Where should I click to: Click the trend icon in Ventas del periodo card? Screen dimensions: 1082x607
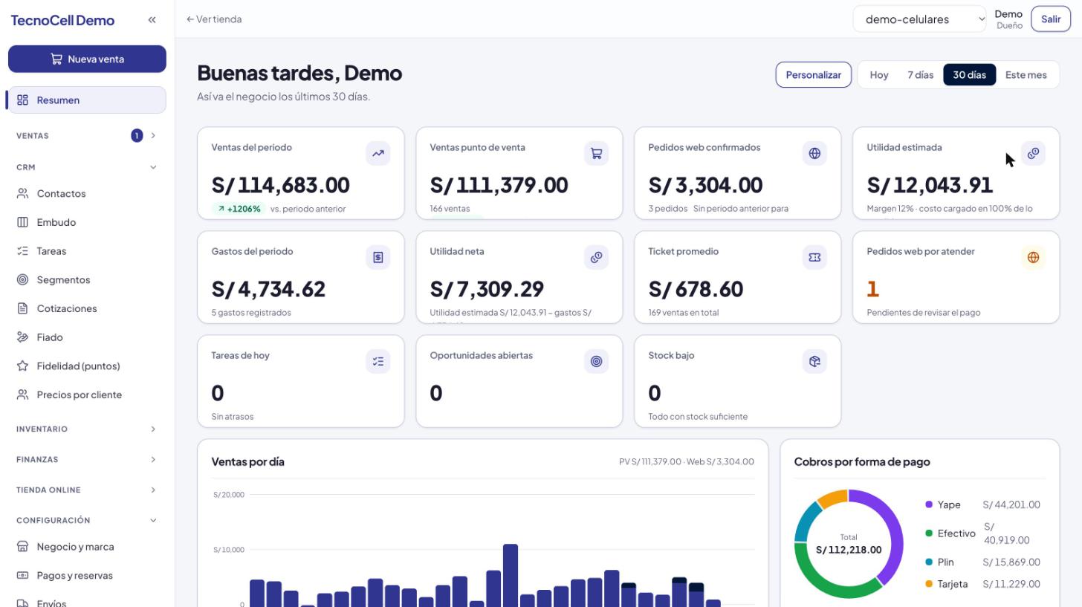pos(378,153)
